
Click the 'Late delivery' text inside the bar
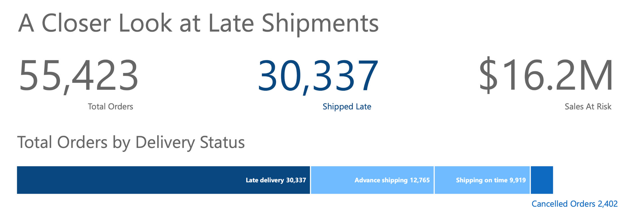pos(265,180)
